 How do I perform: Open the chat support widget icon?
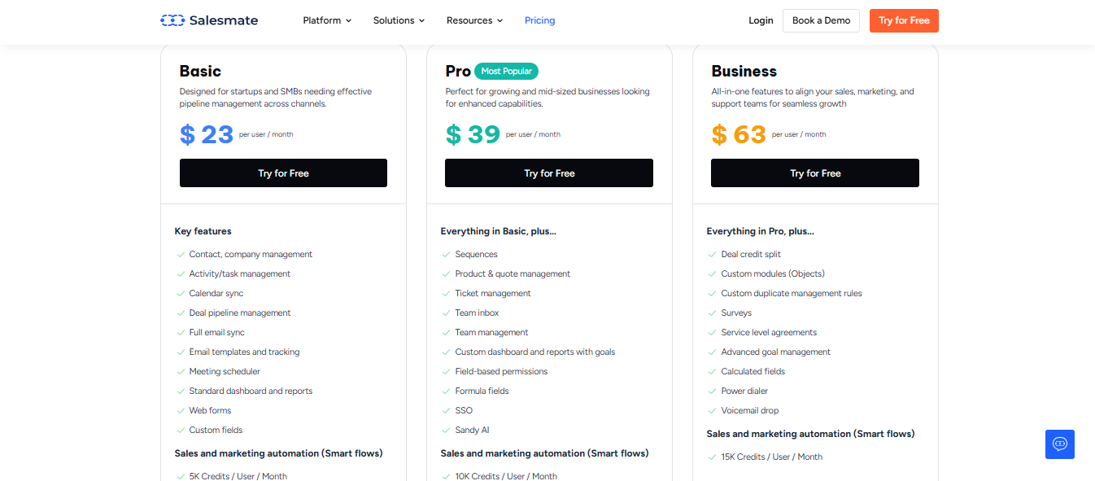tap(1059, 444)
